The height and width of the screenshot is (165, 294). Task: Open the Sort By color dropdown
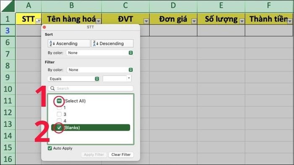[x=100, y=53]
